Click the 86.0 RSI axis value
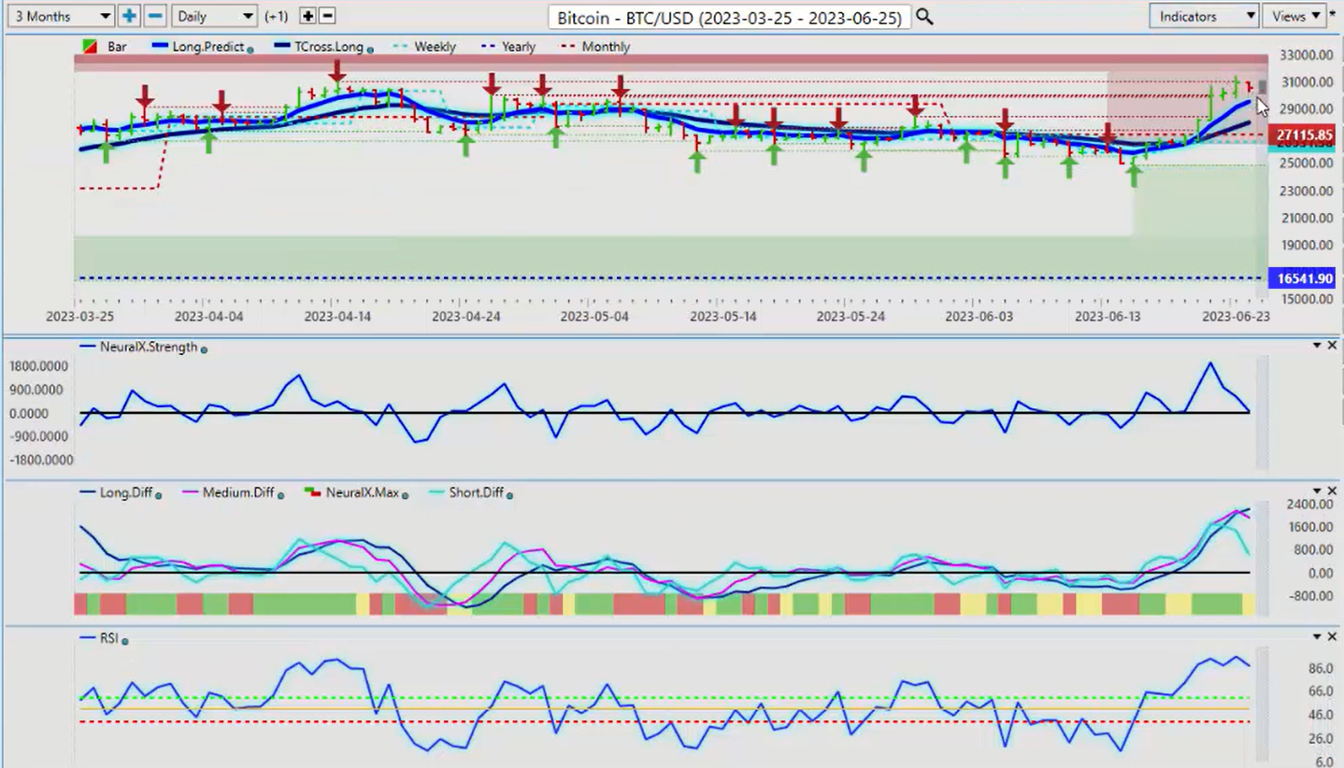The width and height of the screenshot is (1344, 768). [x=1320, y=669]
